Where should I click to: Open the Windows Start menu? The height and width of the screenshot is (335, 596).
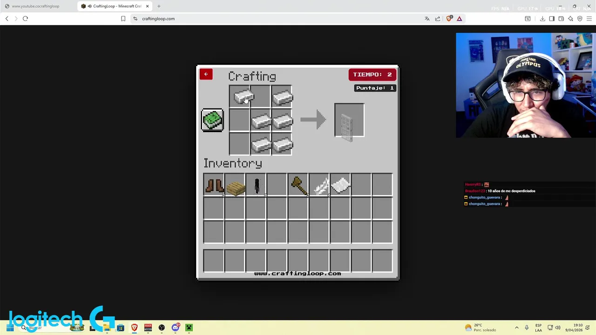point(10,328)
